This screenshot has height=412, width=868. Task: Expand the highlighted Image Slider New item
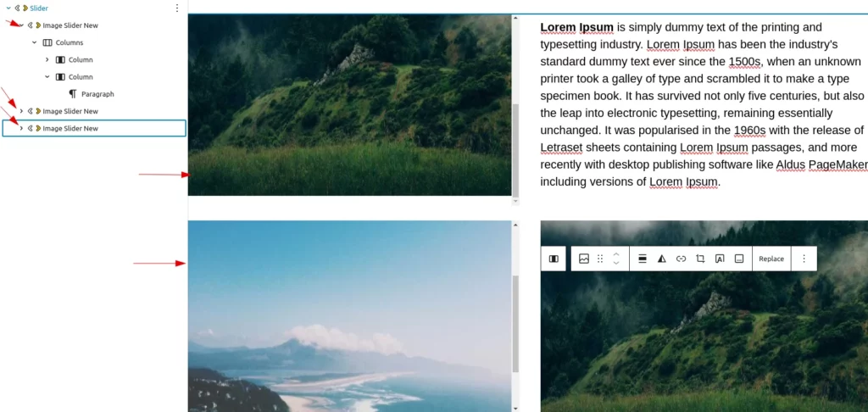pyautogui.click(x=21, y=129)
